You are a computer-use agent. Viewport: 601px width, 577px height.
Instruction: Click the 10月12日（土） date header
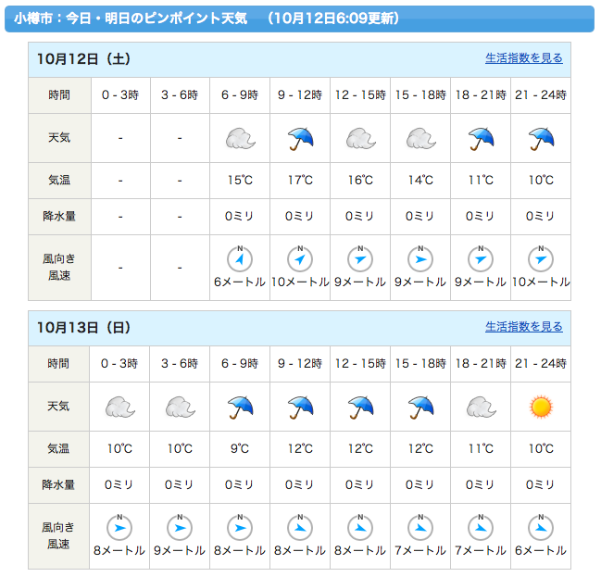(83, 58)
